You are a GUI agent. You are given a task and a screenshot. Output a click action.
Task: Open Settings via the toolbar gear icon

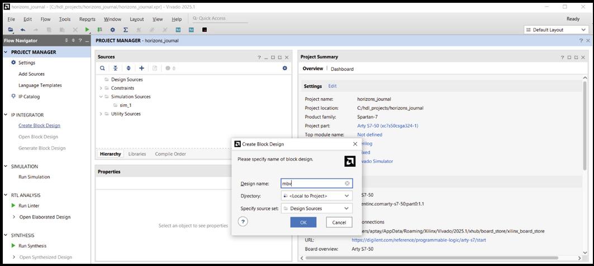[x=112, y=30]
